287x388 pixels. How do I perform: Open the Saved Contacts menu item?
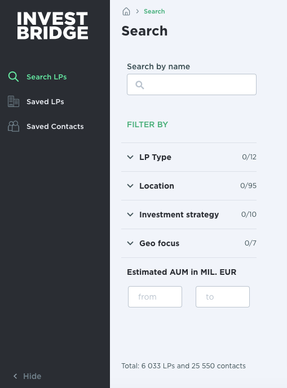point(55,127)
